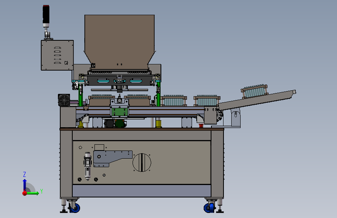
Task: Select the inclined output chute on the right
Action: point(257,100)
